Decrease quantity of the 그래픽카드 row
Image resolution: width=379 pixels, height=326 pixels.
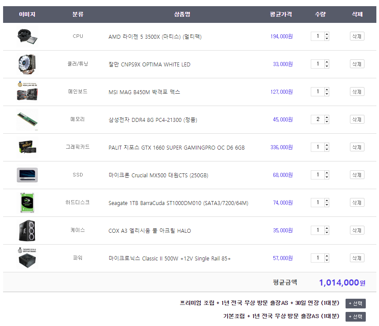[x=327, y=149]
